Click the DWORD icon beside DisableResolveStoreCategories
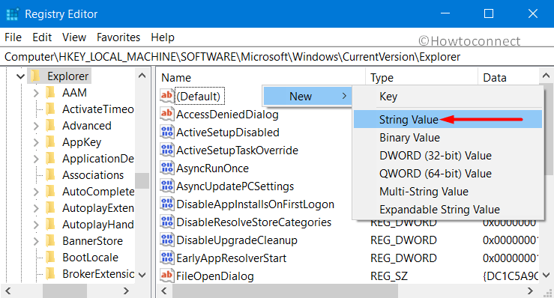The height and width of the screenshot is (298, 554). pos(166,222)
